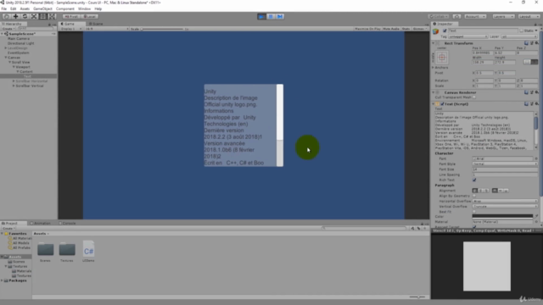This screenshot has height=305, width=543.
Task: Toggle Best Fit checkbox
Action: point(474,212)
